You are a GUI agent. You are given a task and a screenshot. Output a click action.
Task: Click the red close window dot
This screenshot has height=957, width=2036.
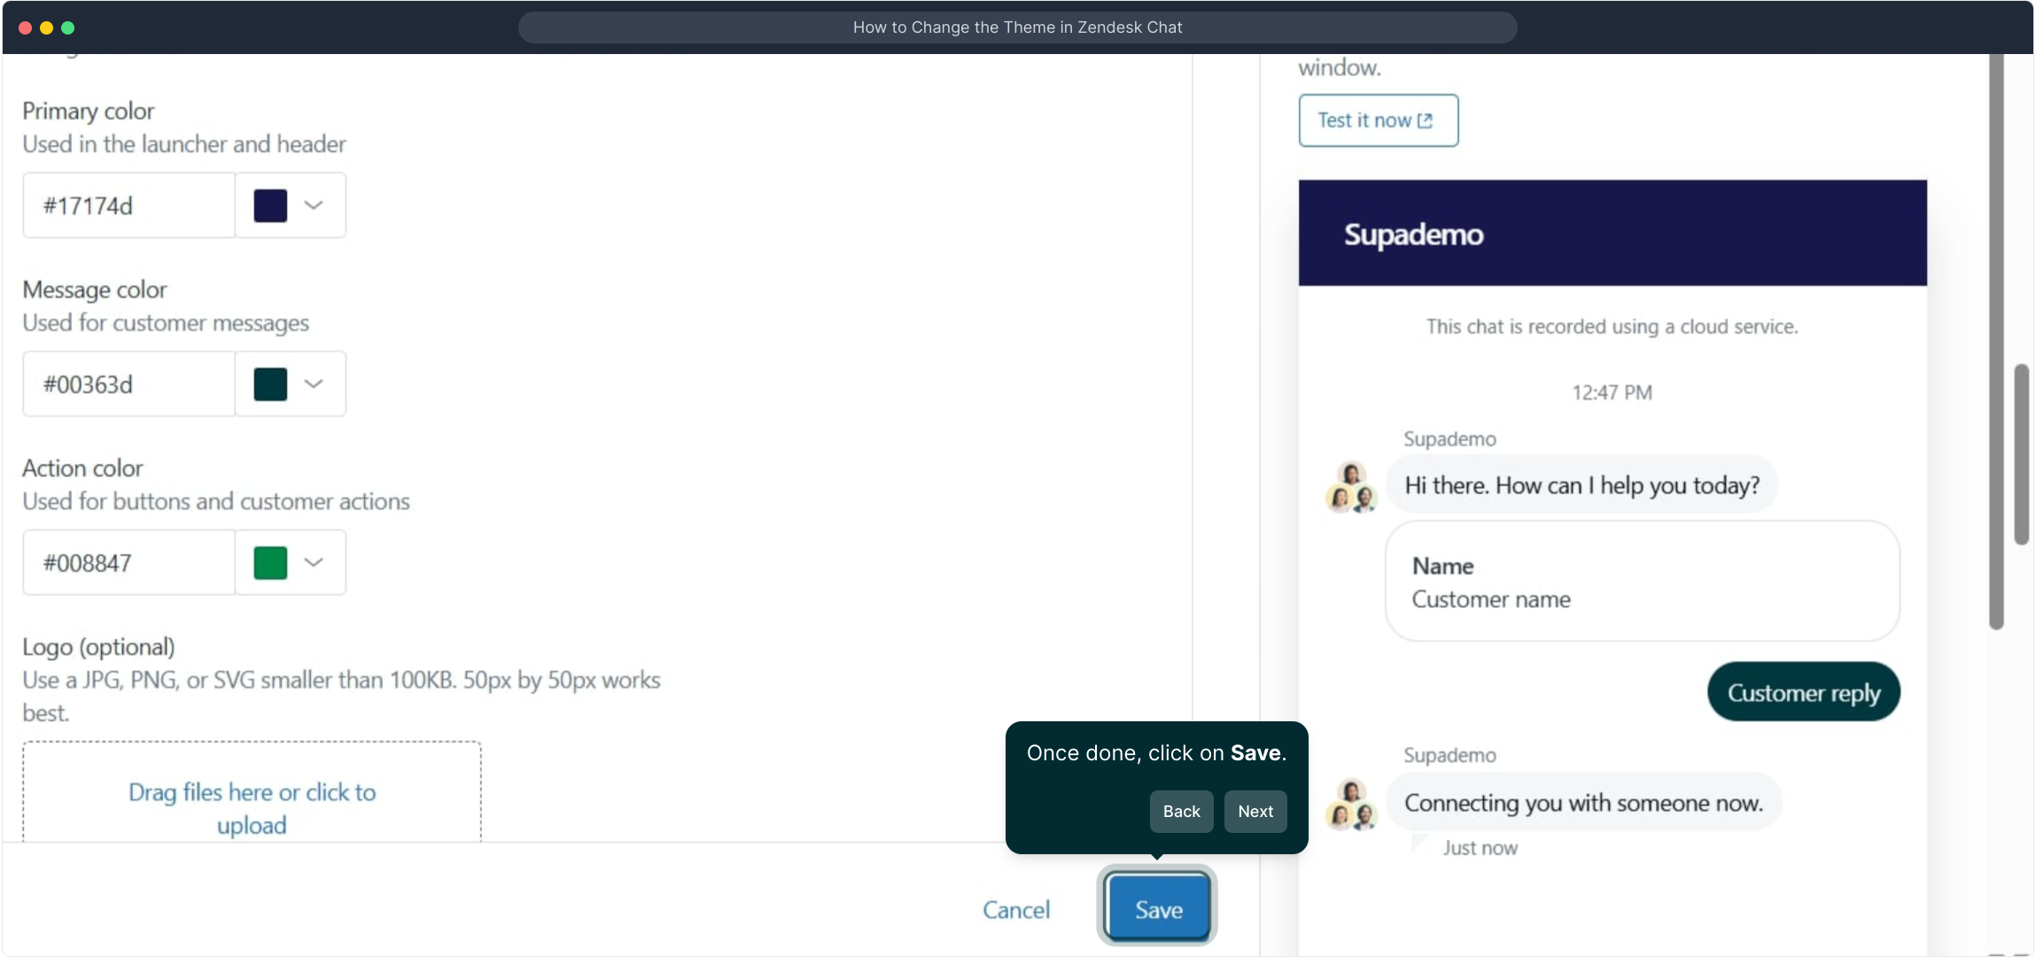26,27
